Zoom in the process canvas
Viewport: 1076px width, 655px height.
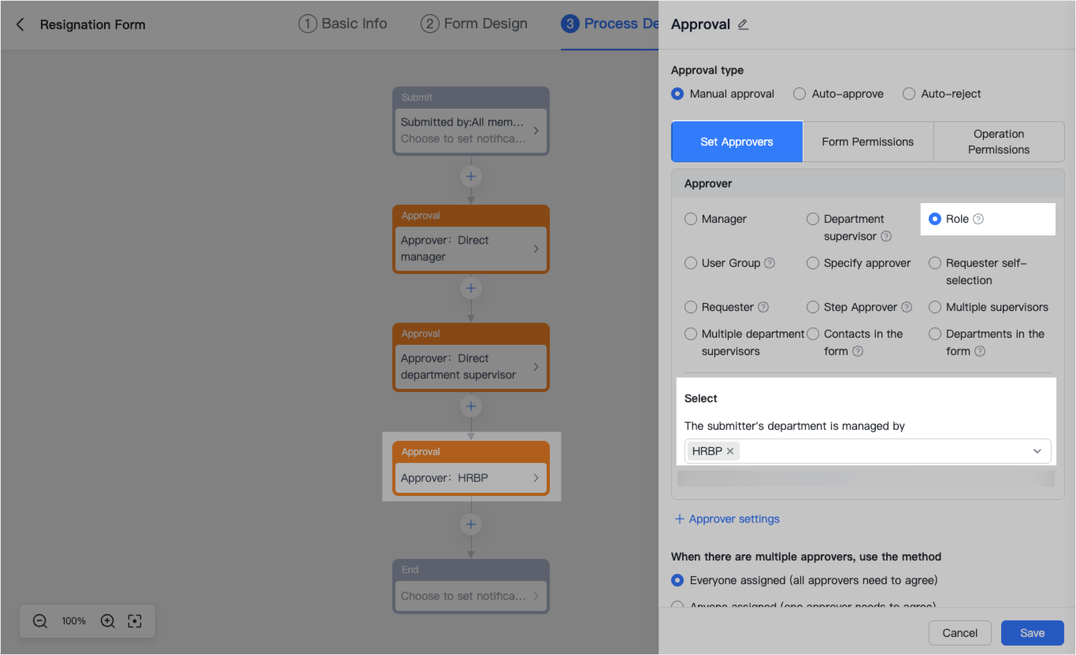108,621
